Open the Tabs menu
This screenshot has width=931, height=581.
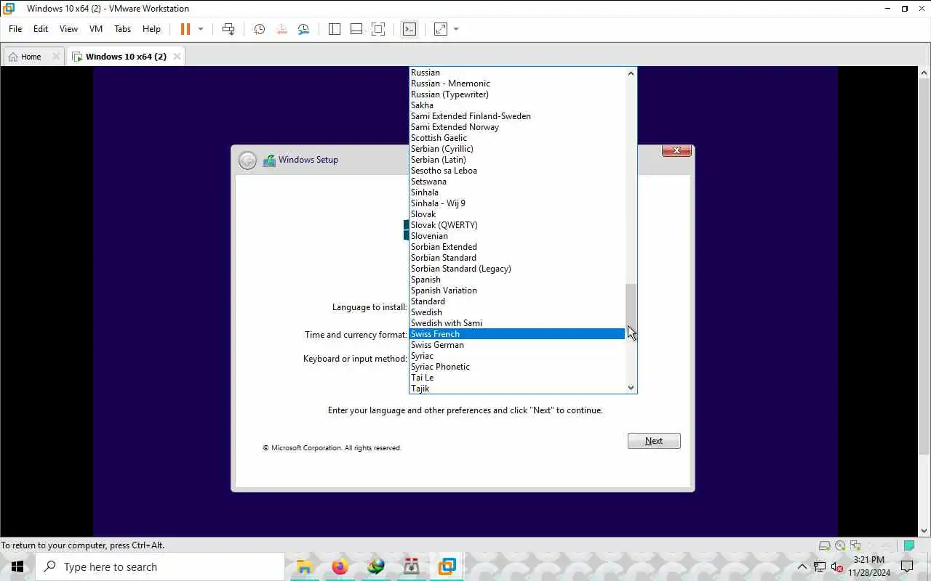pyautogui.click(x=122, y=29)
